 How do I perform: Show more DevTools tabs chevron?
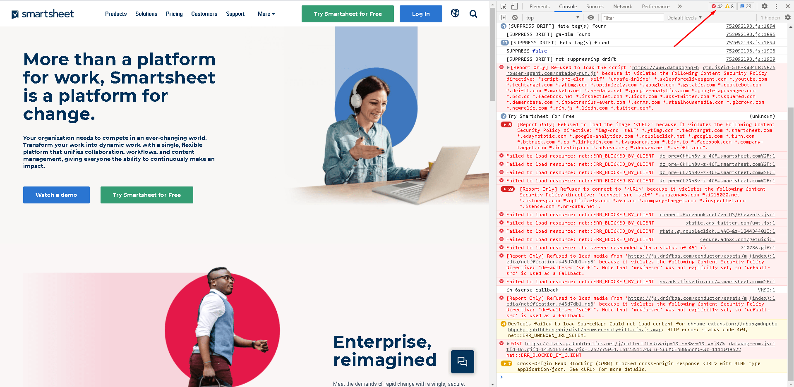pyautogui.click(x=680, y=6)
